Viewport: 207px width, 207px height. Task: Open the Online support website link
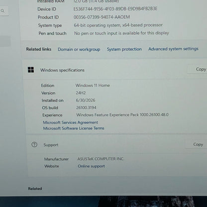click(x=91, y=166)
